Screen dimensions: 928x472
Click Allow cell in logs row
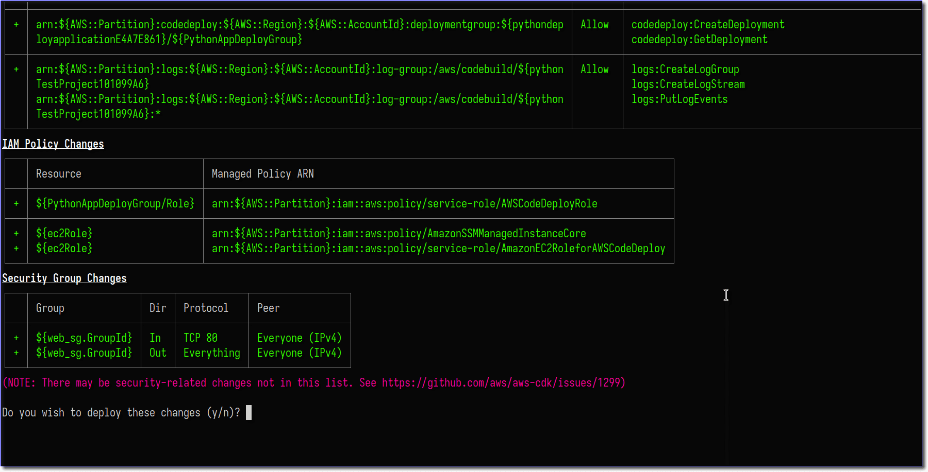[x=594, y=69]
